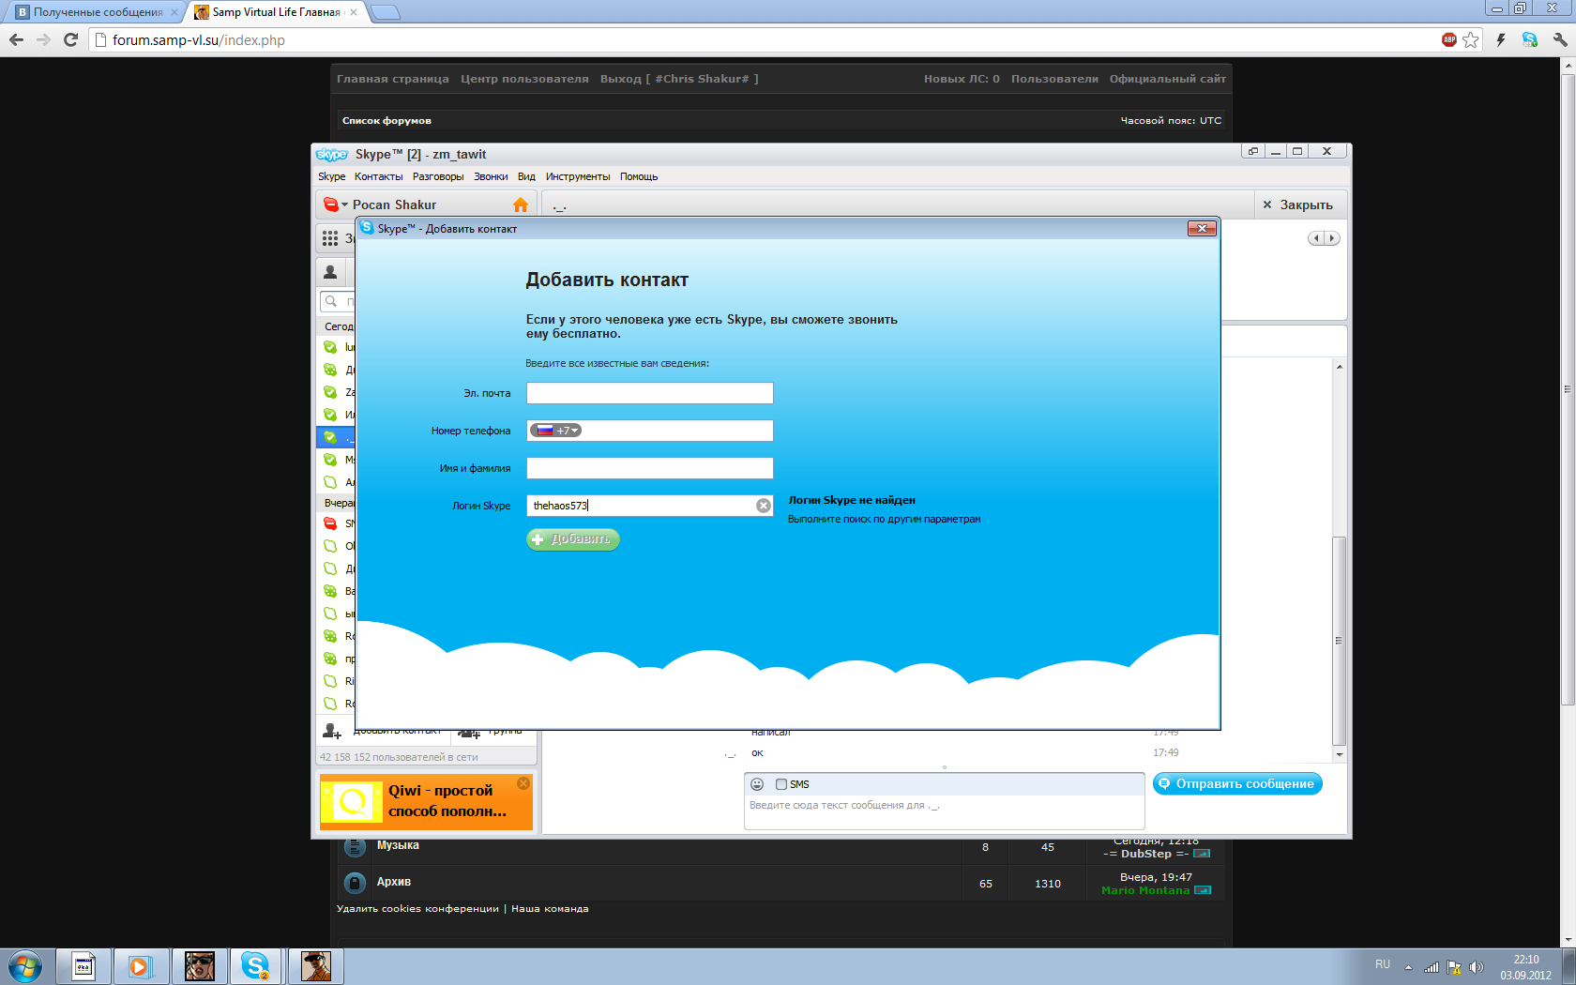Click 'Главная страница' forum link

pos(393,79)
